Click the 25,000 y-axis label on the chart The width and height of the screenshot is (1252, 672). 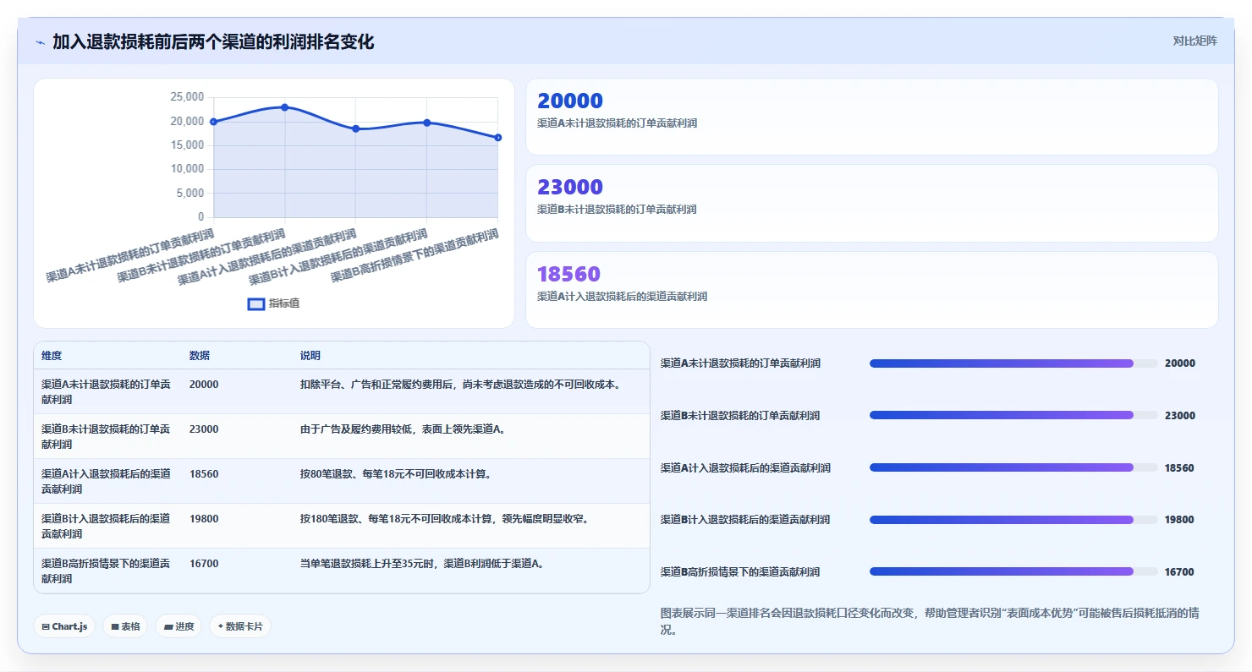pos(187,97)
